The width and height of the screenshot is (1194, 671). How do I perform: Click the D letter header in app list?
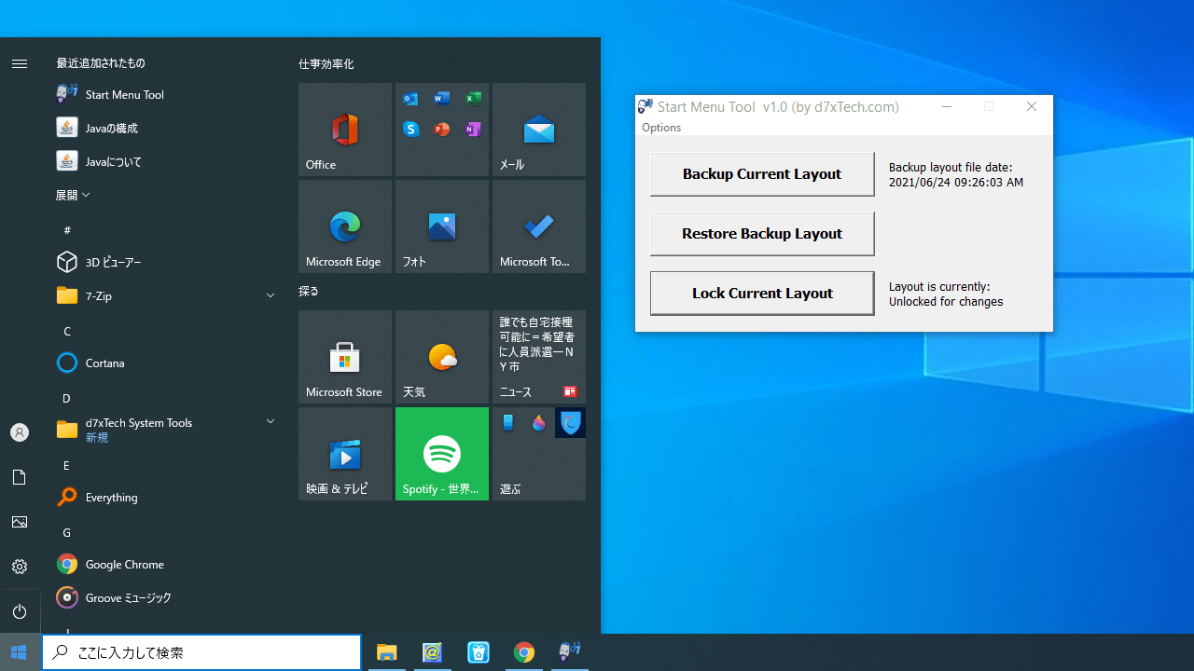coord(67,398)
